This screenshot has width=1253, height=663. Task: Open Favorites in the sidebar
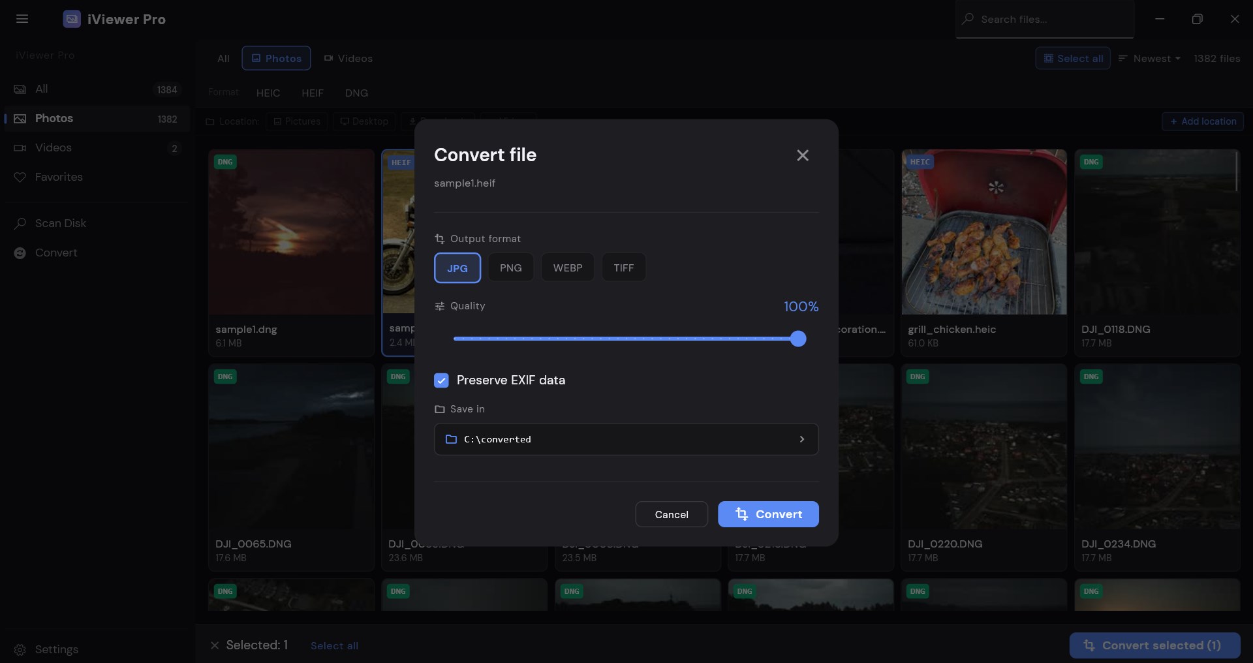click(x=96, y=177)
